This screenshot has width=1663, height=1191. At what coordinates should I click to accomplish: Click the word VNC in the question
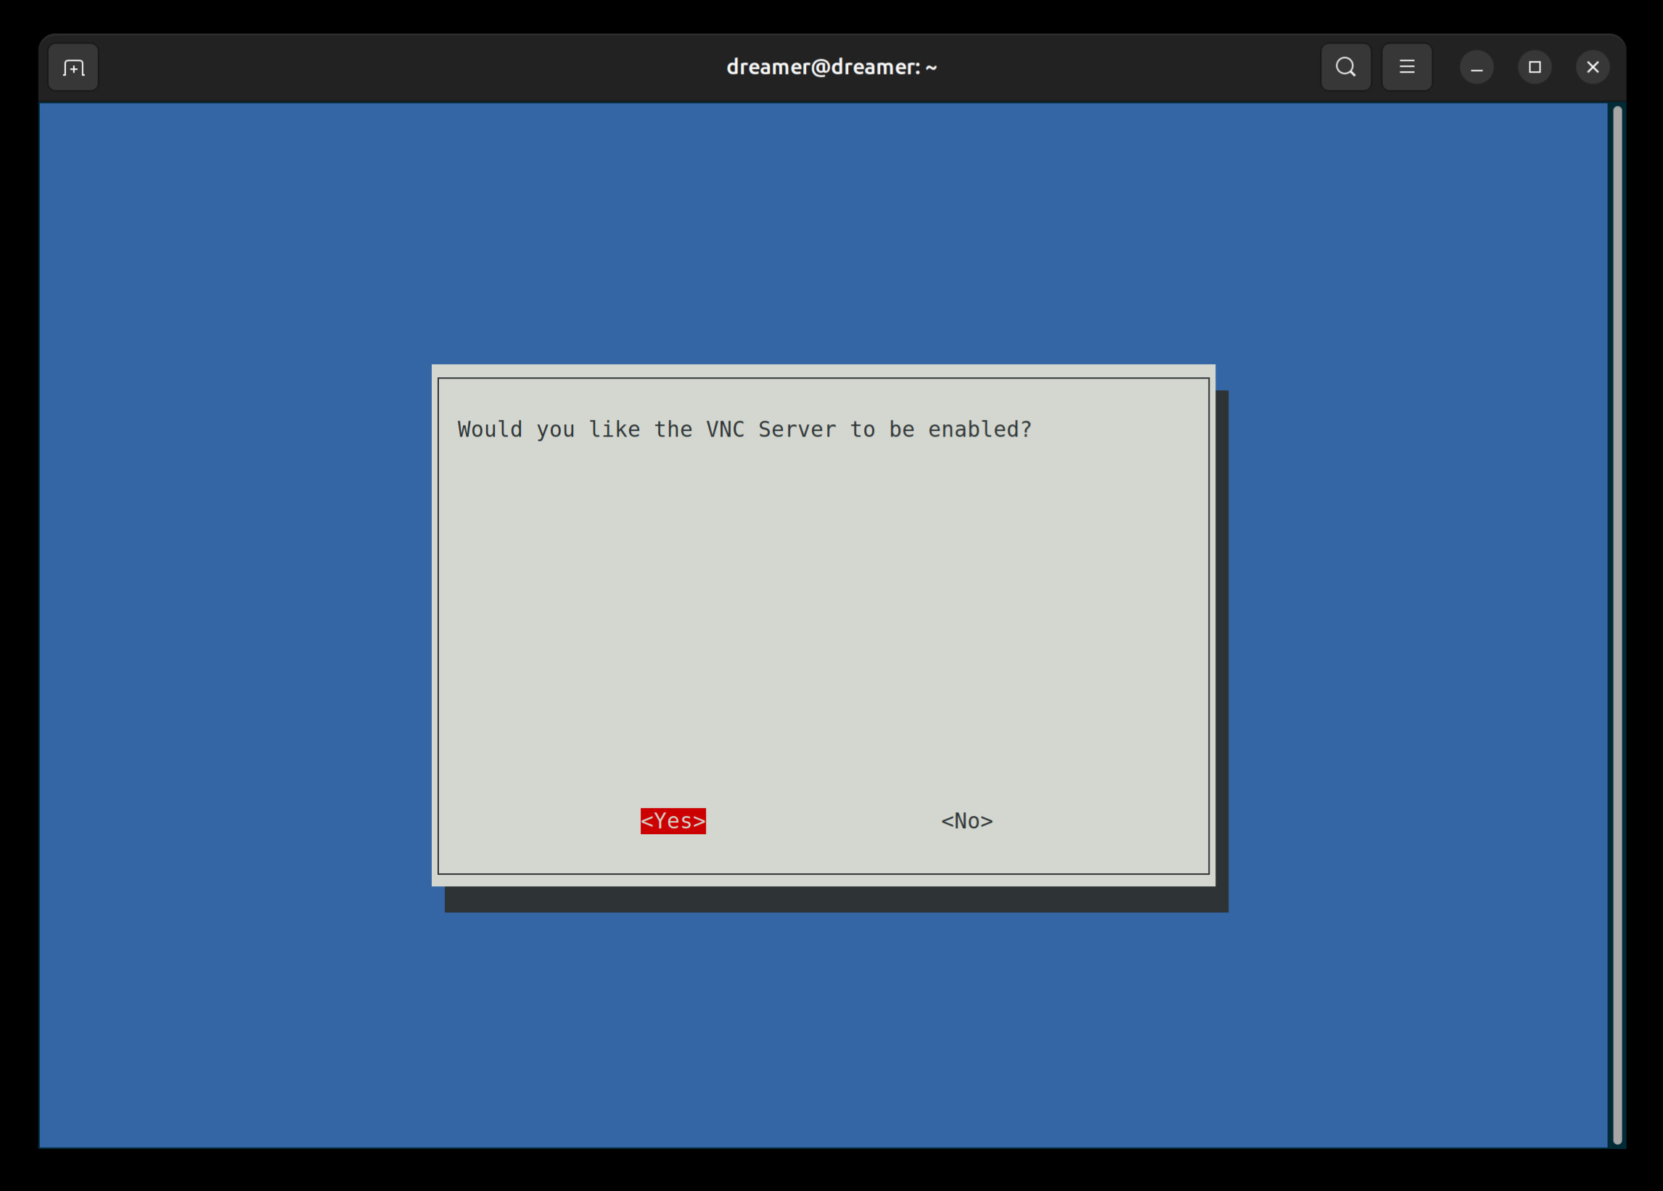[x=724, y=429]
